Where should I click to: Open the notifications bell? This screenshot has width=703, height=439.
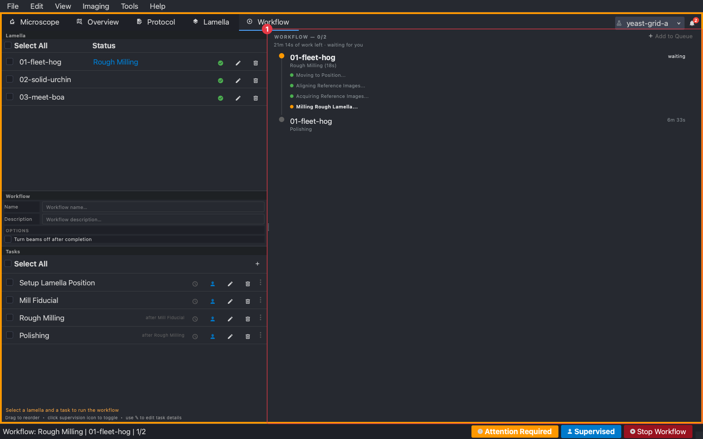click(692, 23)
